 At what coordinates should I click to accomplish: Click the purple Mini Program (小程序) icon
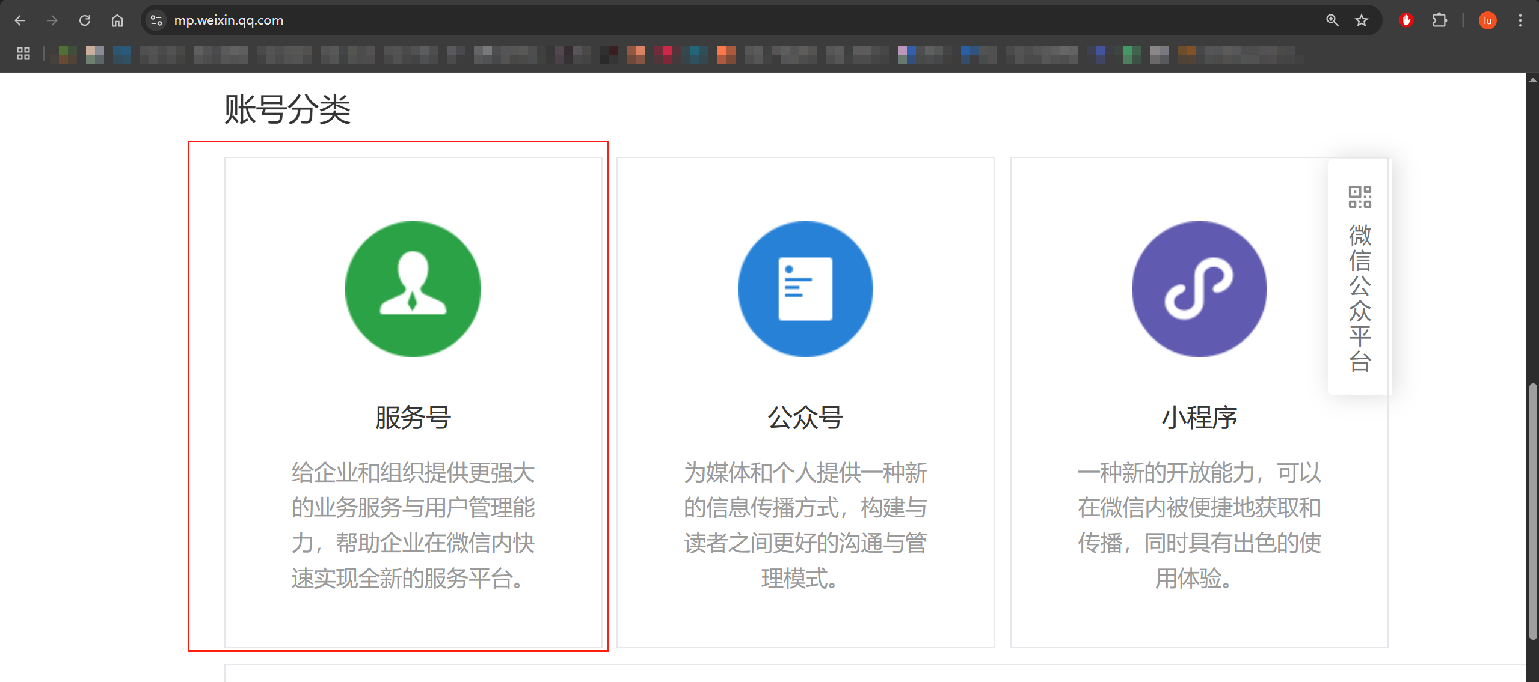pyautogui.click(x=1199, y=288)
